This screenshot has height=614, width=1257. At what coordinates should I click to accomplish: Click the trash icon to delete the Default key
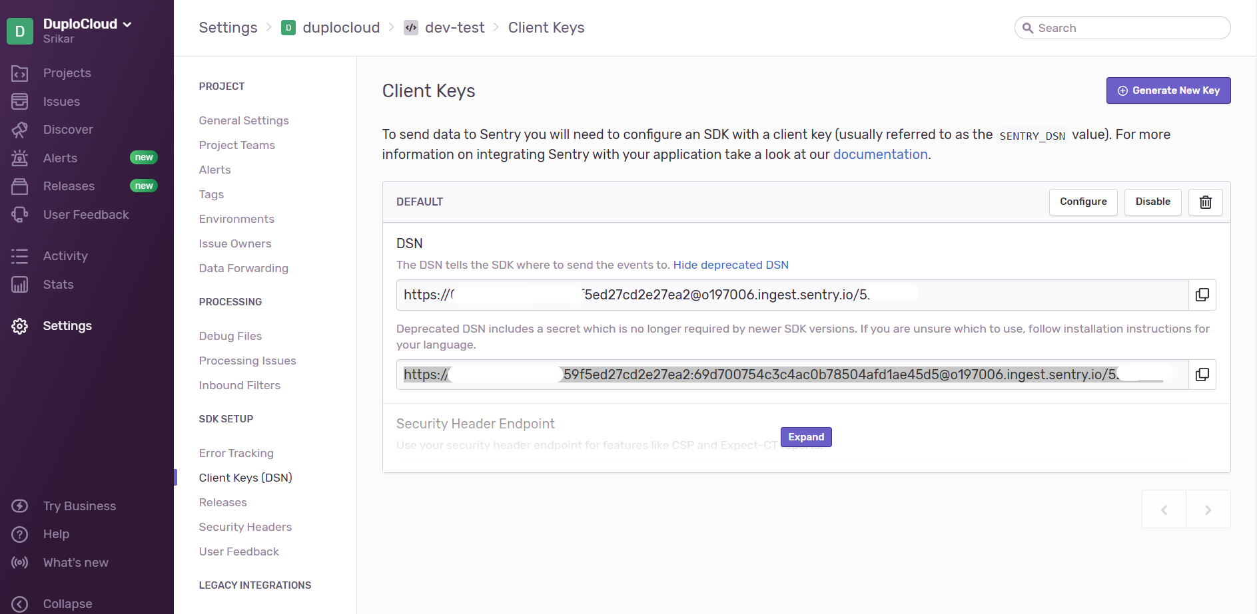1205,202
